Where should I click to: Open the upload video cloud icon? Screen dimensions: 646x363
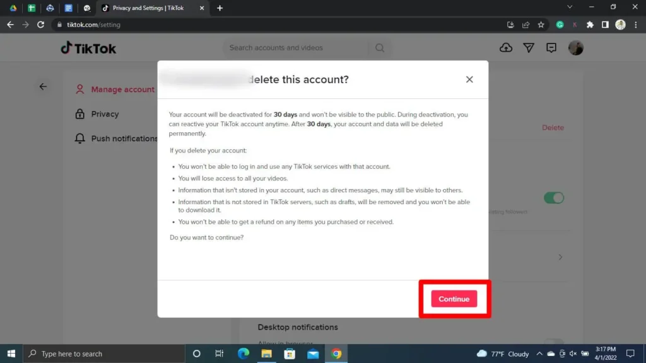pyautogui.click(x=506, y=48)
